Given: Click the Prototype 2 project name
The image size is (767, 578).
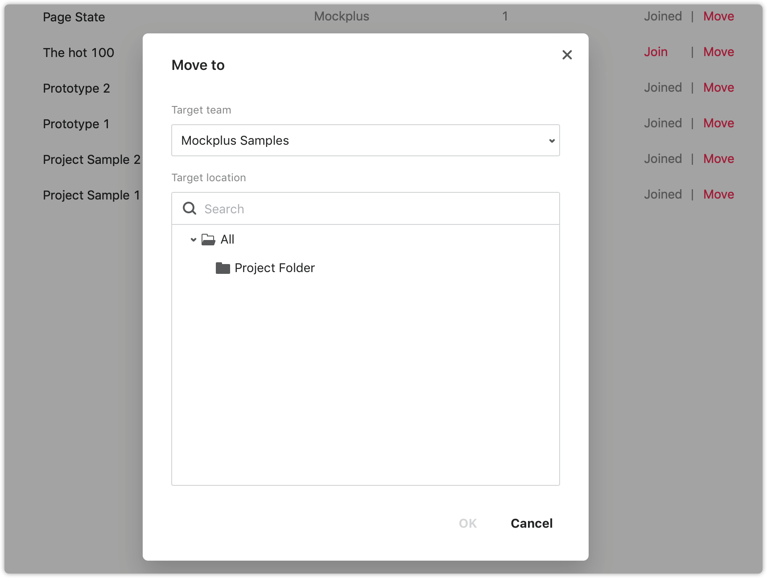Looking at the screenshot, I should [76, 89].
